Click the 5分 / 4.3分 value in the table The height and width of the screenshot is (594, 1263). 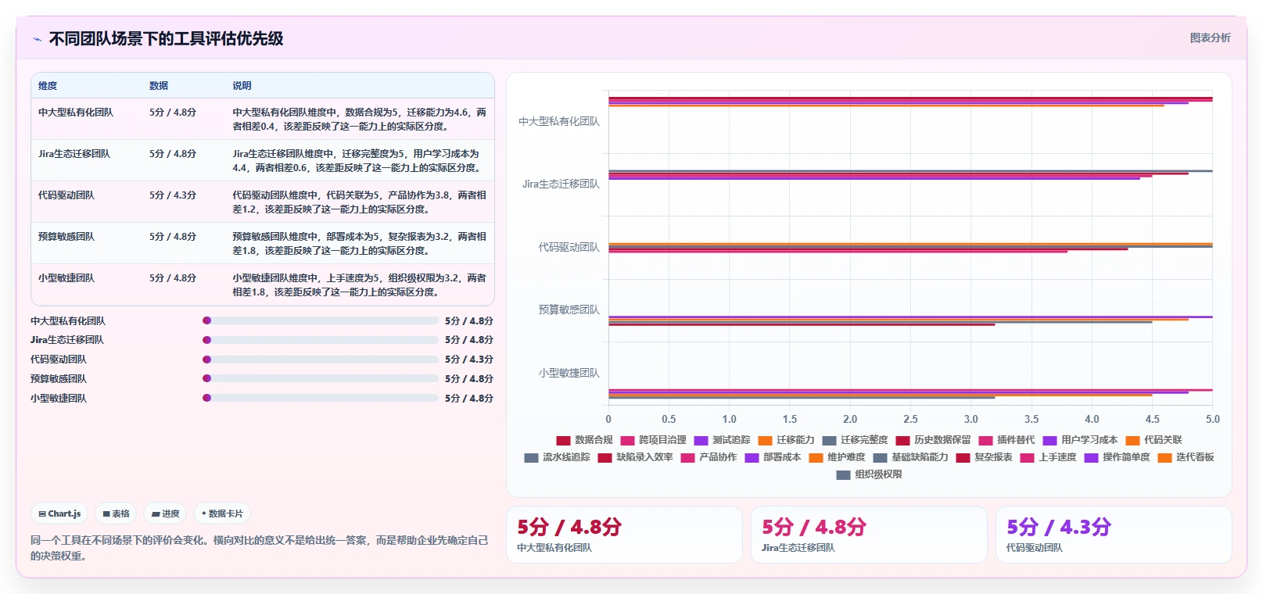(x=173, y=195)
